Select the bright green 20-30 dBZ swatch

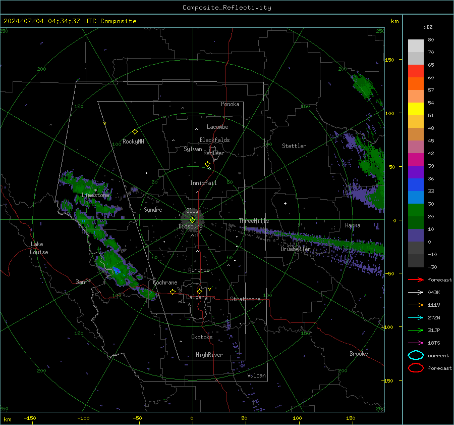pos(416,210)
